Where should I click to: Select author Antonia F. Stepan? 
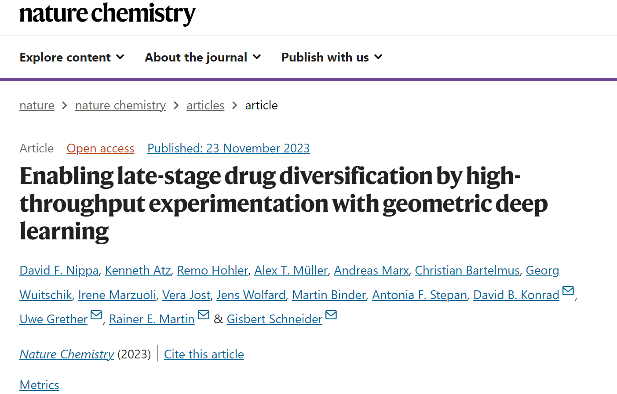click(x=420, y=295)
